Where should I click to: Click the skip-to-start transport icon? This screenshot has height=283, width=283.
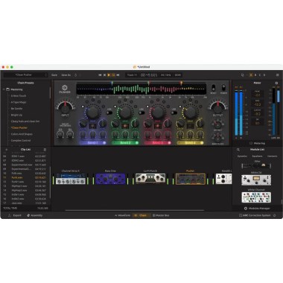point(100,75)
